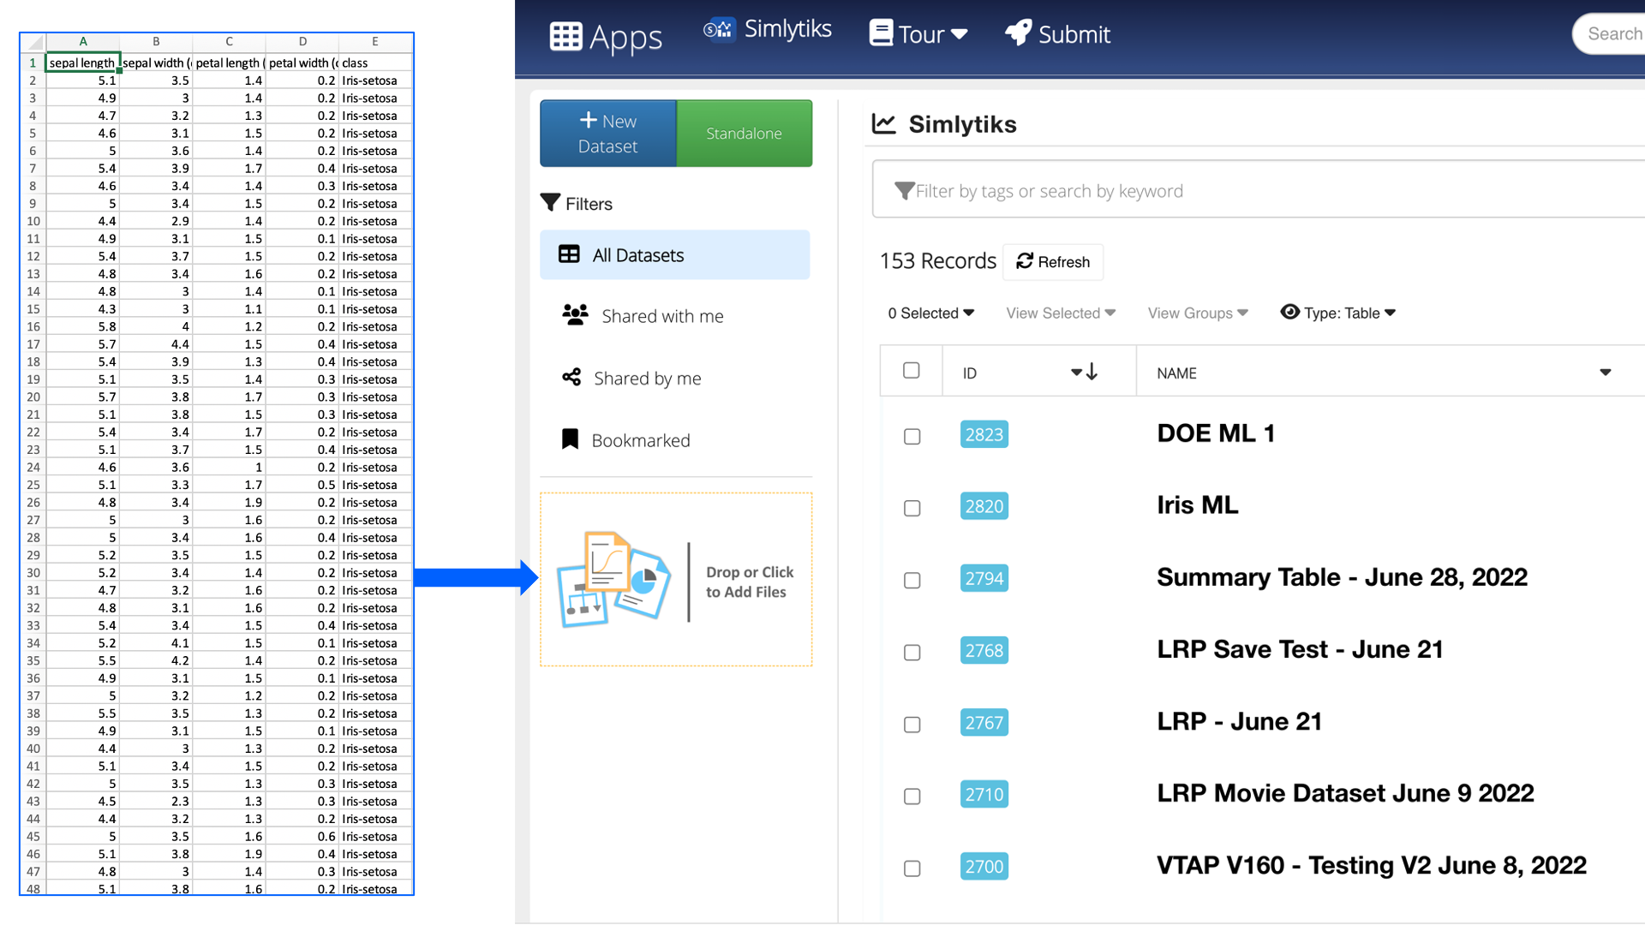Image resolution: width=1645 pixels, height=925 pixels.
Task: Open the 0 Selected dropdown
Action: 930,313
